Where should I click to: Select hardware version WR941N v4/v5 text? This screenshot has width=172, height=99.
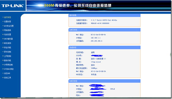[x=100, y=23]
